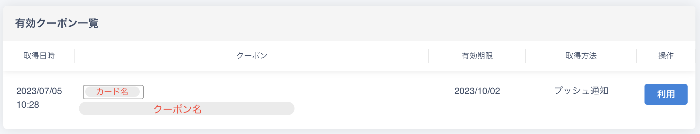Click the 取得方法 column header

[x=581, y=56]
